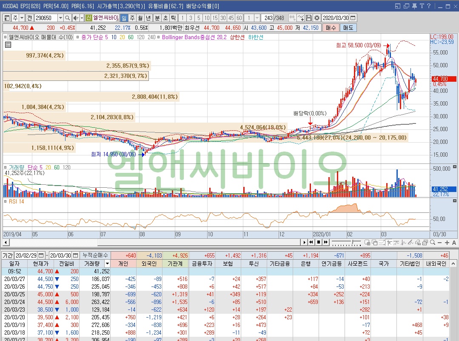Toggle the RSI 14 legend checkbox

[x=5, y=201]
